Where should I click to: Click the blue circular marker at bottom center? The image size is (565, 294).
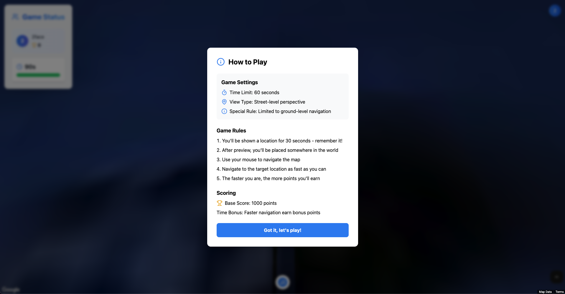[x=283, y=282]
